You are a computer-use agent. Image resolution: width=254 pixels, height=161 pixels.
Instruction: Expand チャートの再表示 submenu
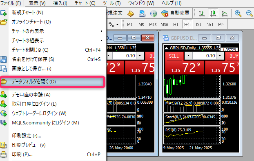53,31
